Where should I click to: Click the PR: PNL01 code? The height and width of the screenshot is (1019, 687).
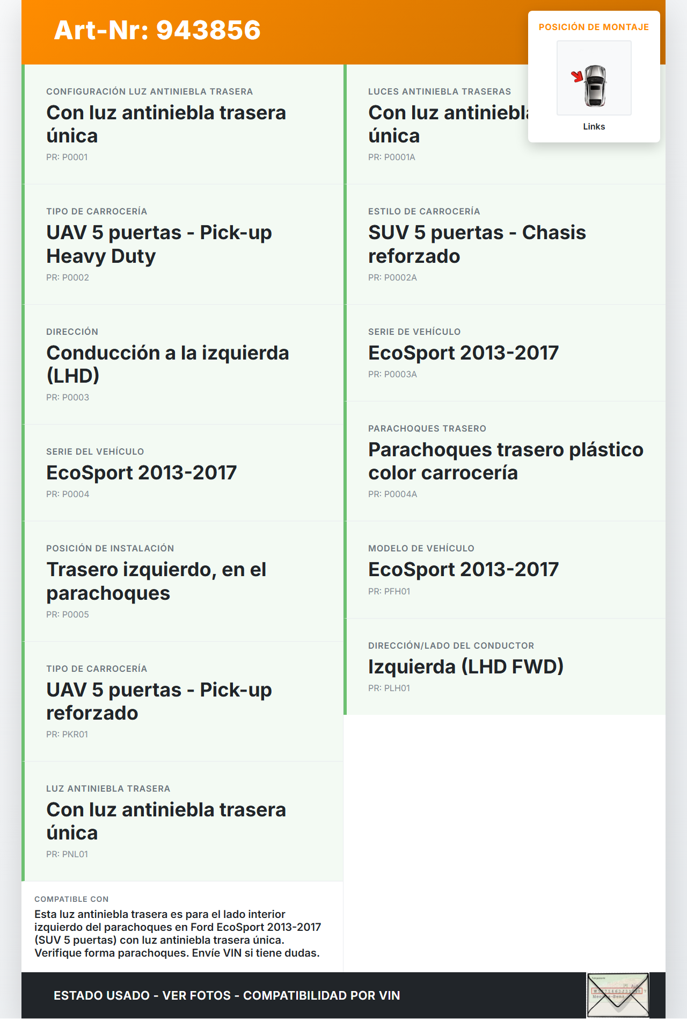click(x=67, y=854)
